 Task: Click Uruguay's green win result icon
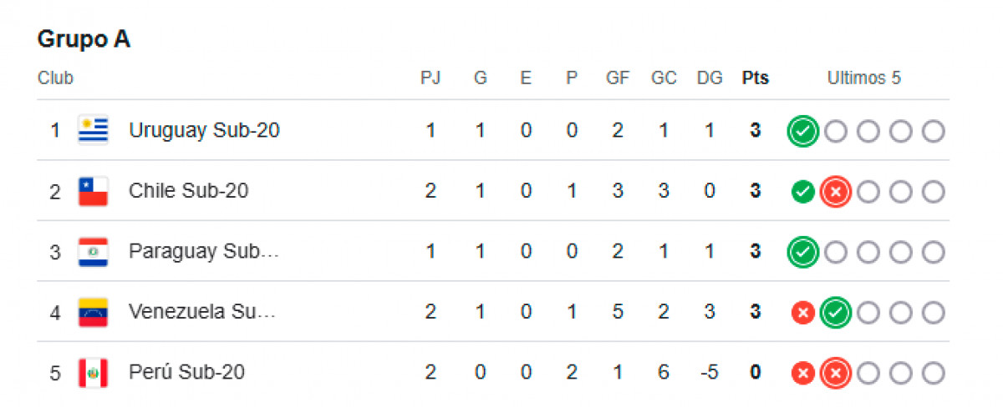pyautogui.click(x=802, y=132)
